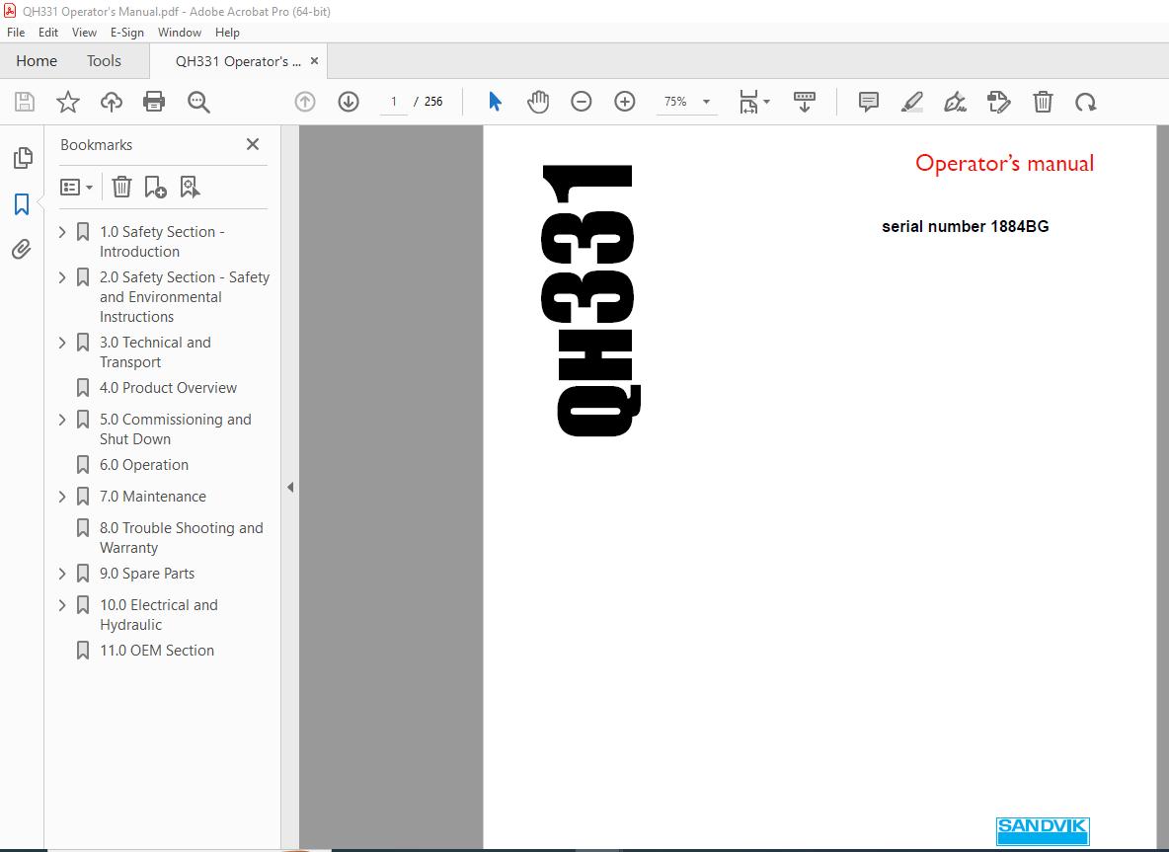Expand 2.0 Safety and Environmental Instructions bookmark
Image resolution: width=1169 pixels, height=852 pixels.
coord(62,277)
